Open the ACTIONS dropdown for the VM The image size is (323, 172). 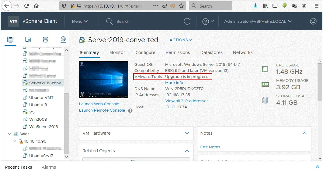[181, 40]
